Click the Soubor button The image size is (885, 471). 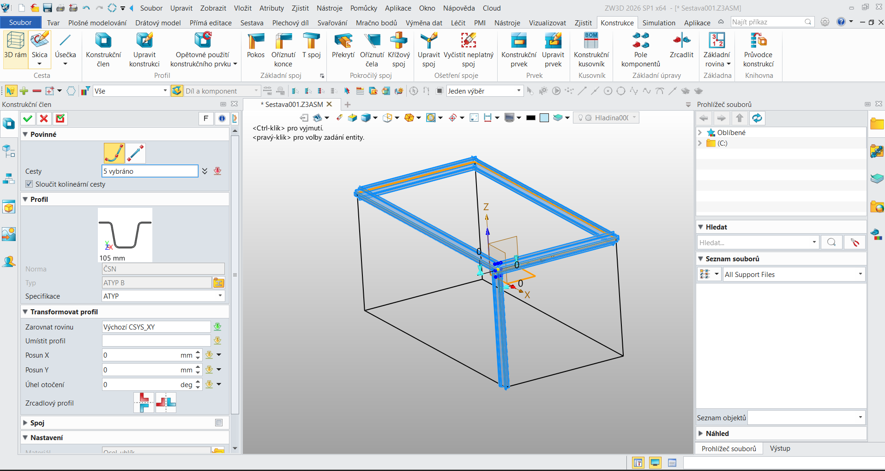click(x=20, y=22)
